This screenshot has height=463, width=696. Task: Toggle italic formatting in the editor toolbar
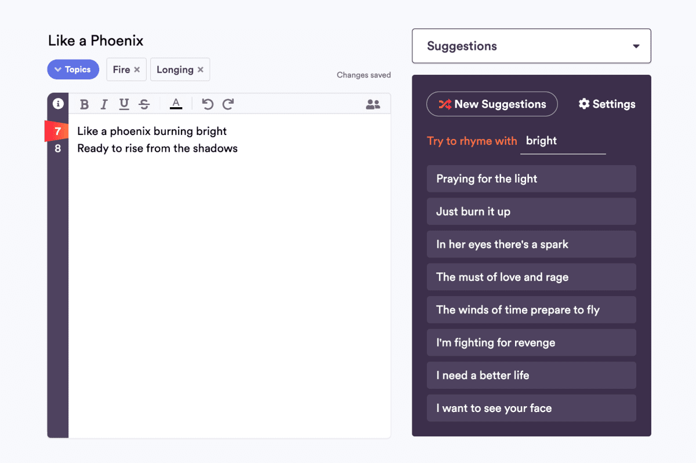(104, 104)
